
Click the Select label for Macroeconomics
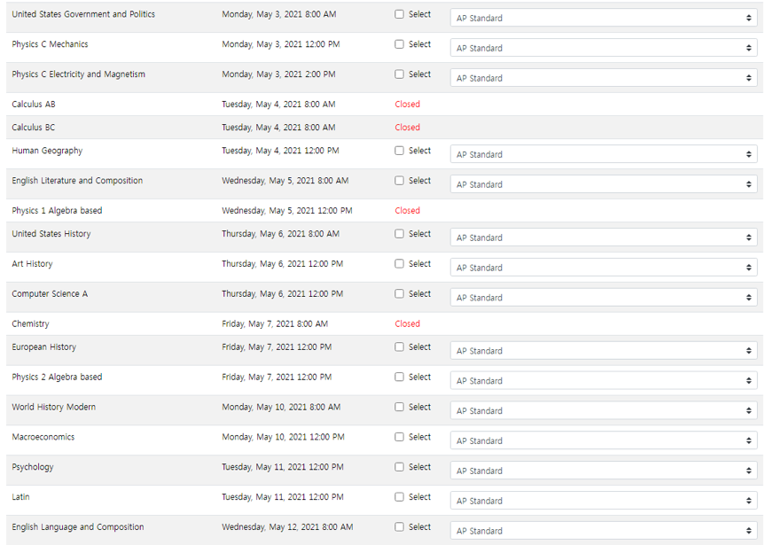(x=419, y=437)
